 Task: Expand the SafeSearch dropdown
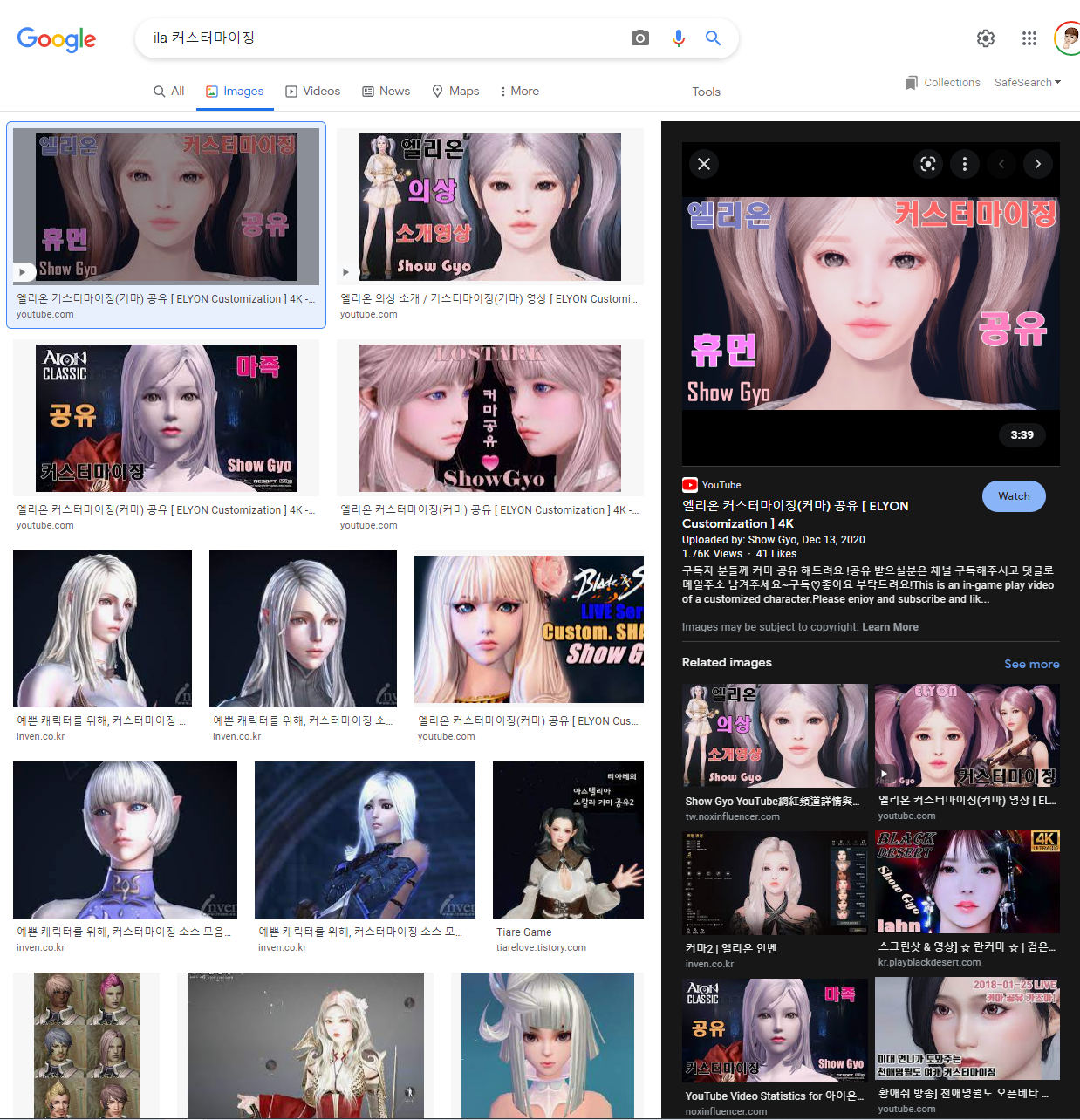pyautogui.click(x=1028, y=83)
